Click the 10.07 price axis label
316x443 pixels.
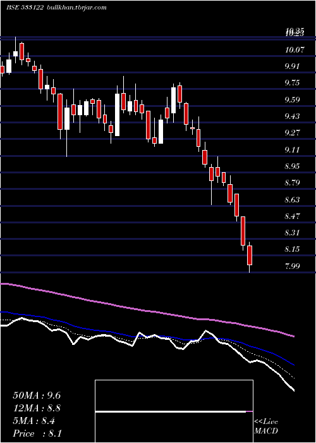pos(295,50)
